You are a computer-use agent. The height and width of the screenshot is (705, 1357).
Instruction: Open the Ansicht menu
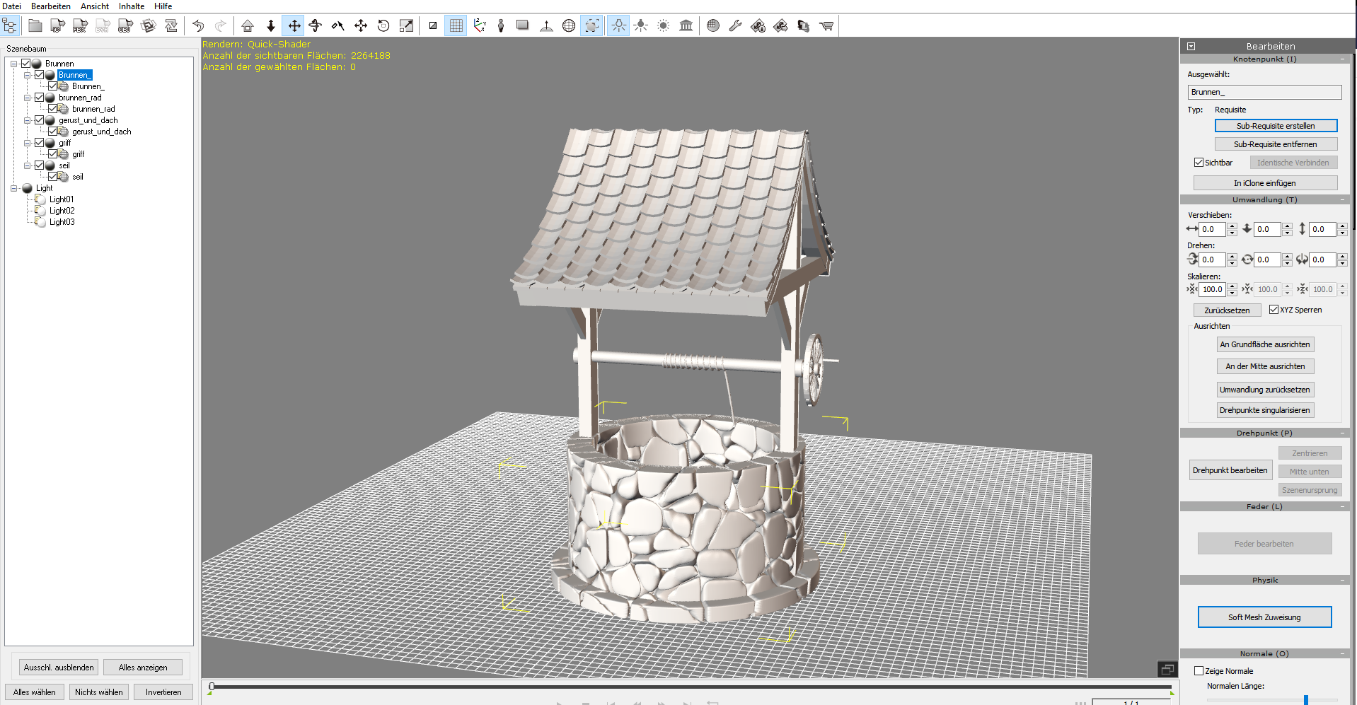(95, 6)
